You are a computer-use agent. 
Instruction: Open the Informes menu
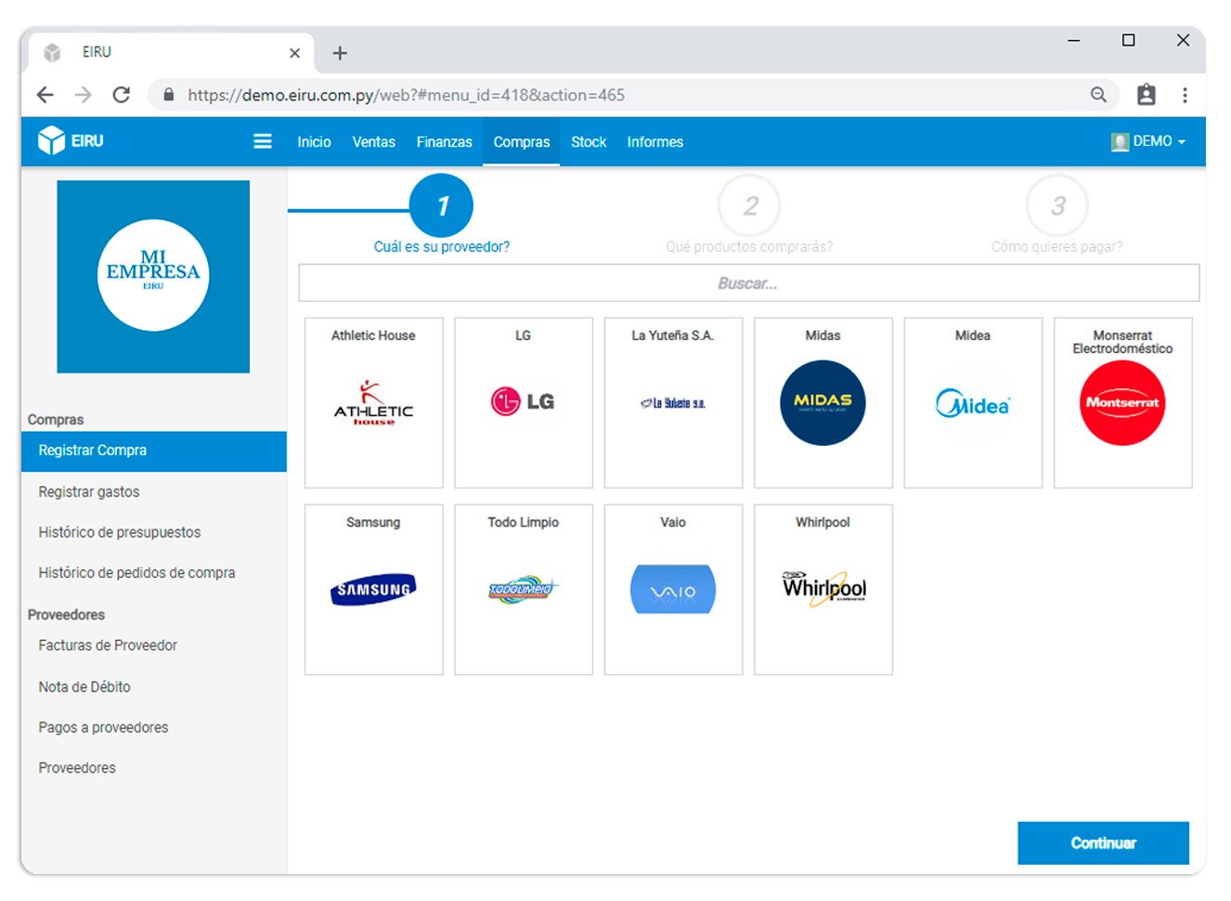coord(654,142)
